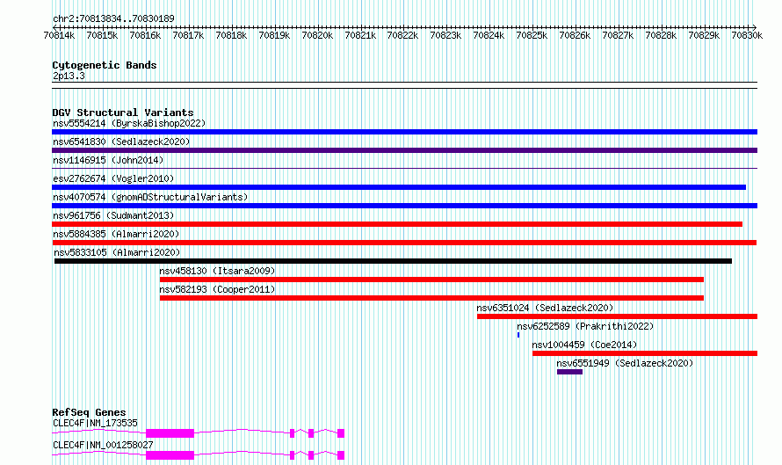
Task: Open nsv582193 (Cooper2011) label
Action: pos(217,289)
